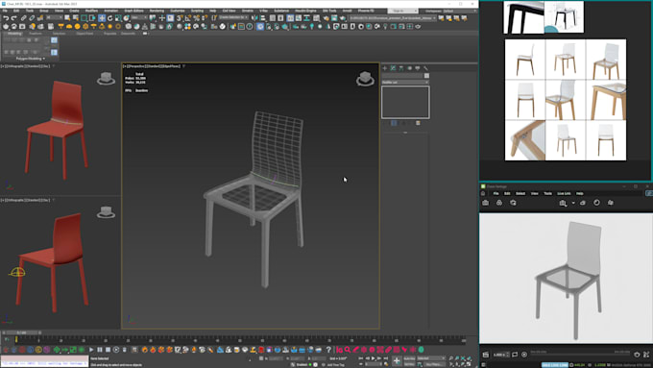Open the Create command panel tab
653x368 pixels.
click(x=385, y=68)
